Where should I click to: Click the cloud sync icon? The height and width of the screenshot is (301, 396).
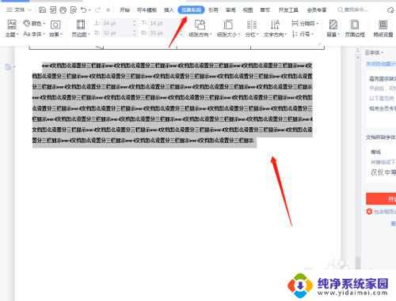390,10
